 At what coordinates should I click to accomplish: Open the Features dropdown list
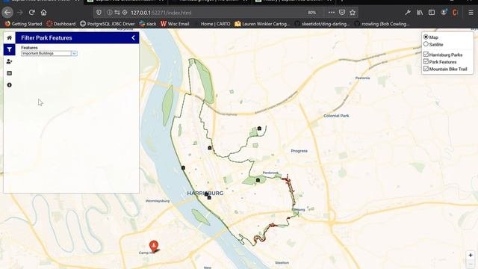click(x=49, y=53)
